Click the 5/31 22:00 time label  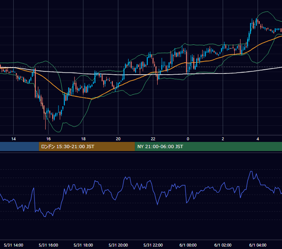tap(153, 245)
